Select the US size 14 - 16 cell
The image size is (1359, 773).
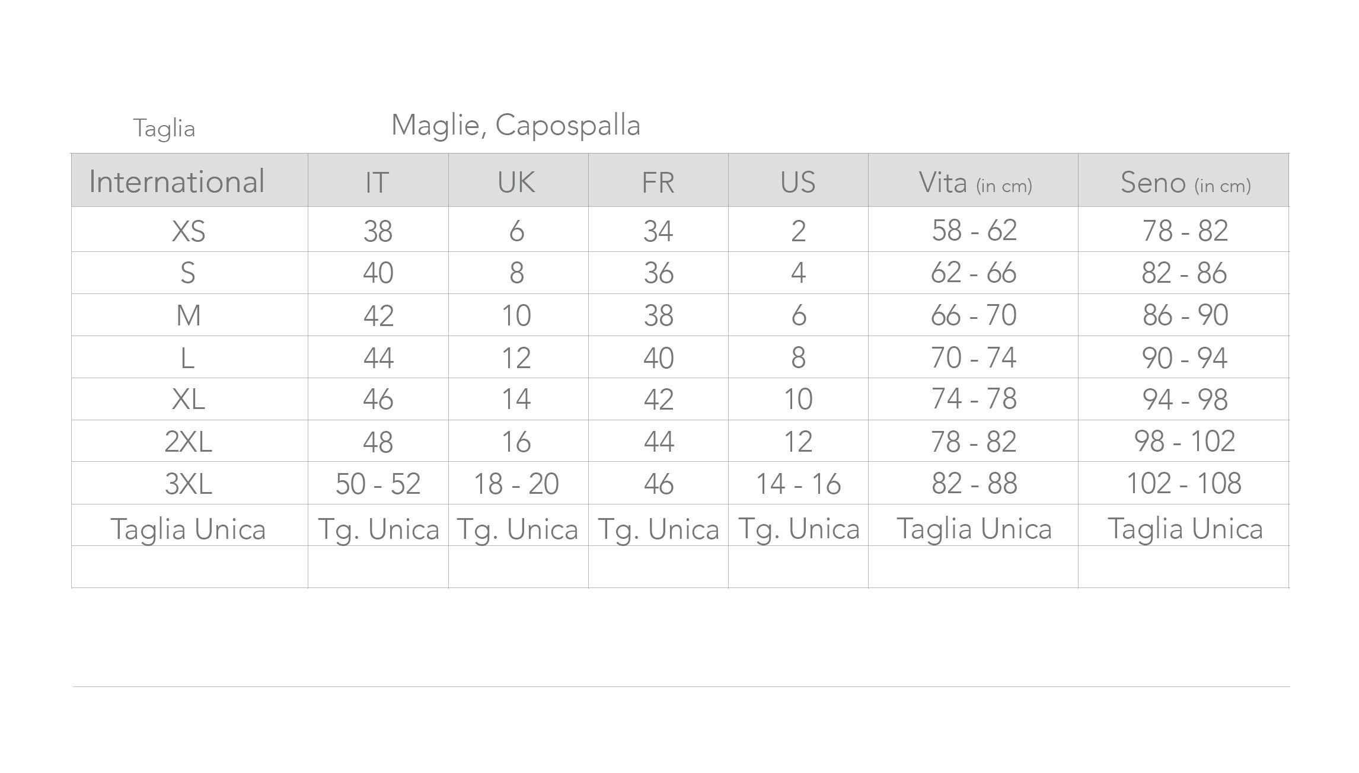tap(798, 484)
